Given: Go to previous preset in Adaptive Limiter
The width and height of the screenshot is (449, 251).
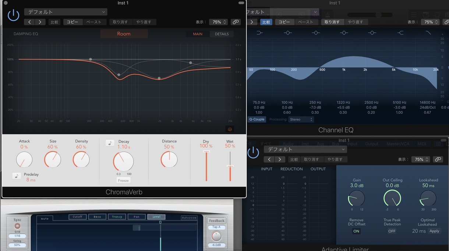Looking at the screenshot, I should click(x=269, y=159).
